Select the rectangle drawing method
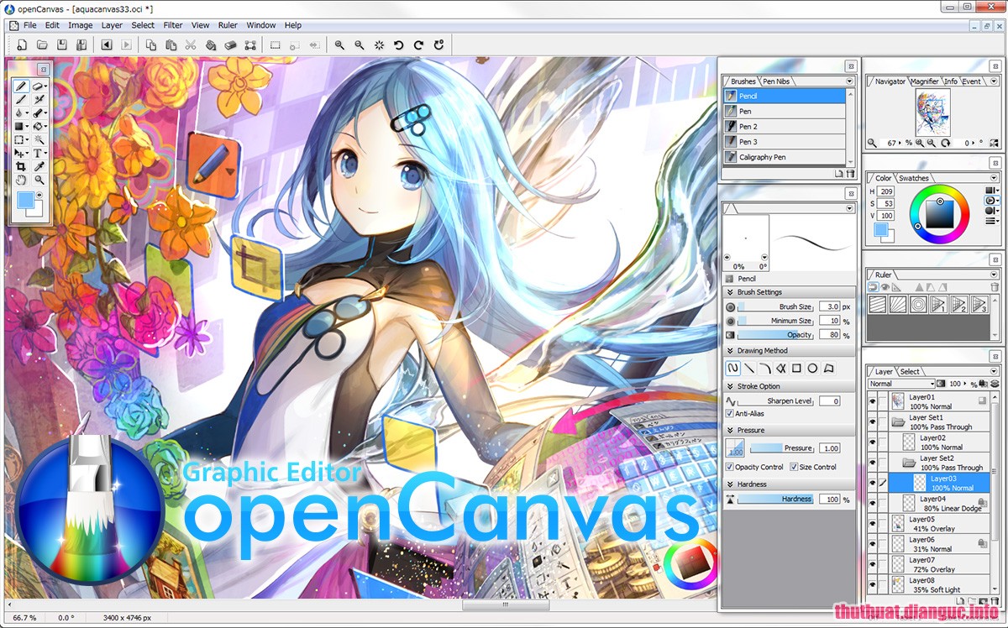This screenshot has width=1008, height=628. pos(796,368)
